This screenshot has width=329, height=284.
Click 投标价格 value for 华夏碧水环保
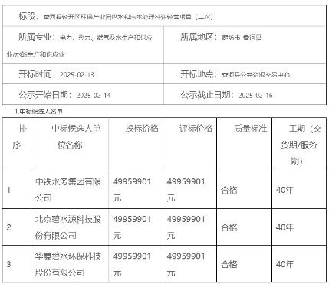point(132,264)
